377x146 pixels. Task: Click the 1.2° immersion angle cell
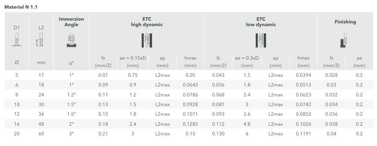72,95
